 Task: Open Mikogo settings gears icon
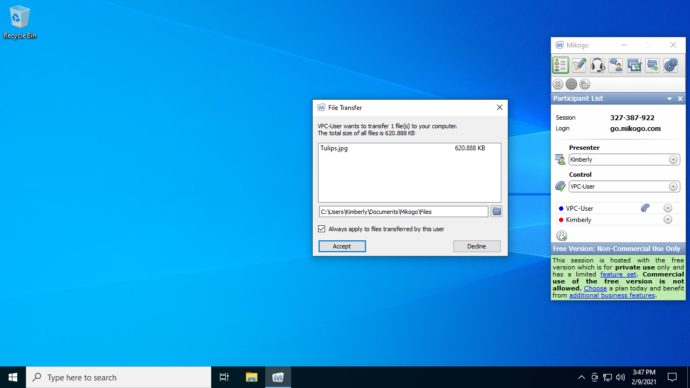[x=671, y=65]
